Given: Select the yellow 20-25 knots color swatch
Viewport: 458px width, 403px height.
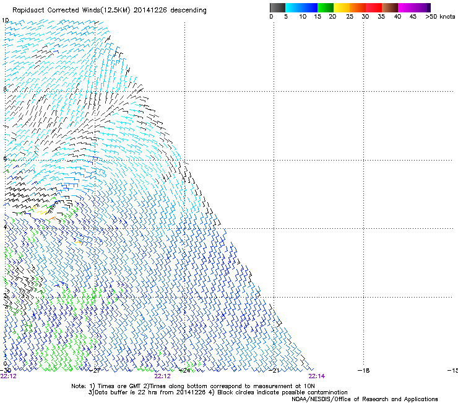Looking at the screenshot, I should pos(342,7).
